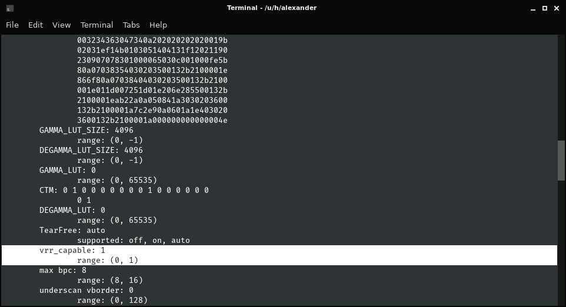Open the File menu
This screenshot has height=307, width=566.
tap(12, 25)
